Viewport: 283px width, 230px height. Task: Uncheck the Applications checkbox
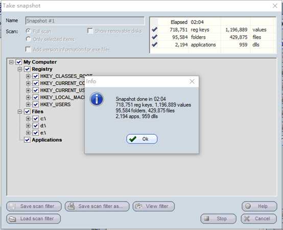27,140
